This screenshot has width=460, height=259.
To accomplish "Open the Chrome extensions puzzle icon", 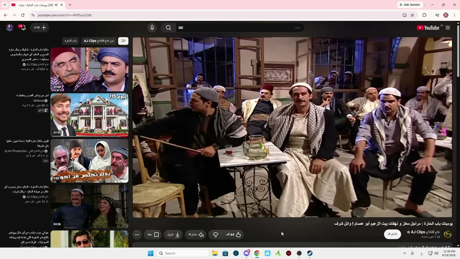I will click(424, 15).
